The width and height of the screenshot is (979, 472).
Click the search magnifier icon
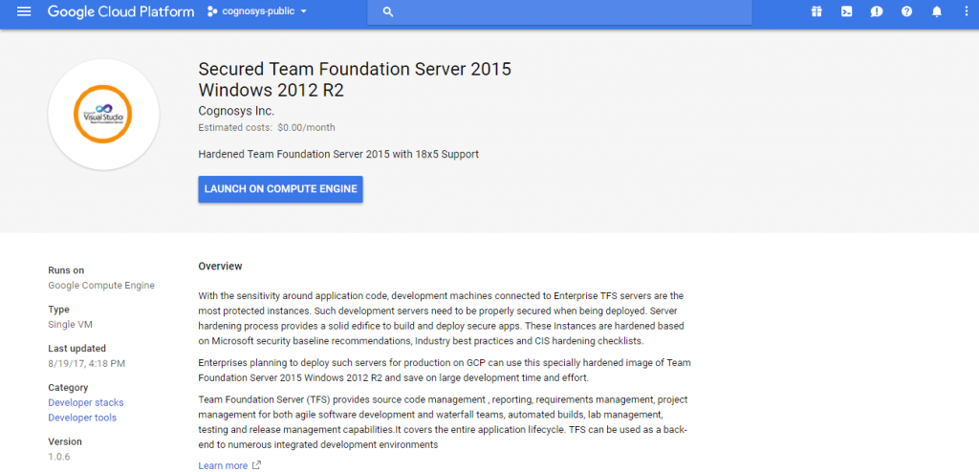[x=388, y=11]
